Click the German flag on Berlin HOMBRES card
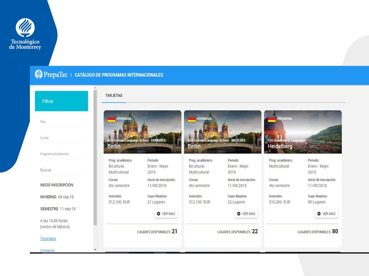 coord(111,119)
